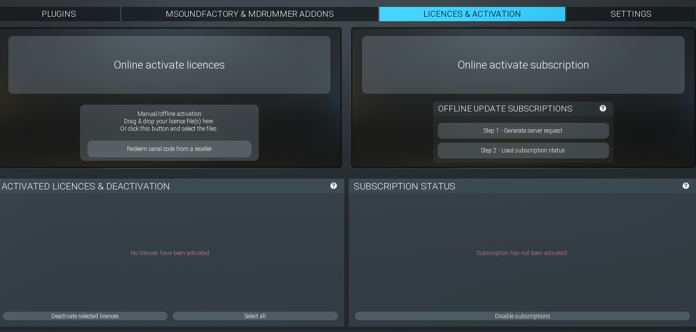Image resolution: width=696 pixels, height=332 pixels.
Task: Switch to the Plugins tab
Action: tap(59, 14)
